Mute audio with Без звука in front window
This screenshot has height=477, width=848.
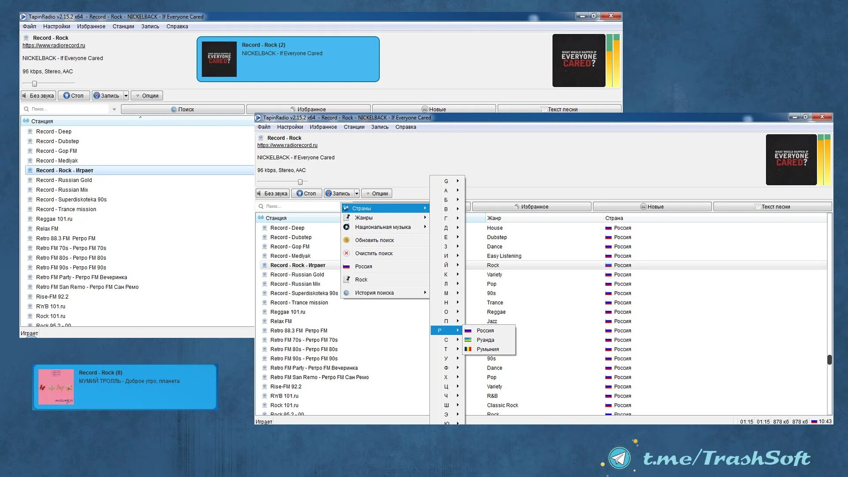(273, 193)
